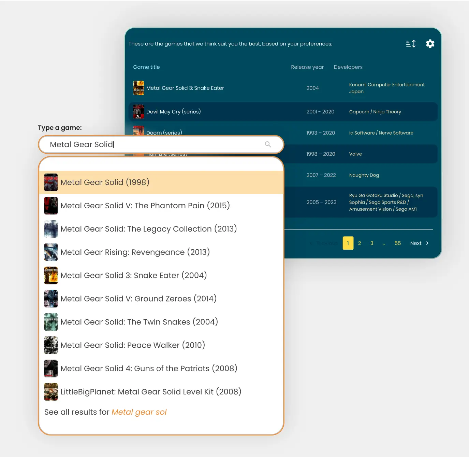Screen dimensions: 469x458
Task: Click Guns of the Patriots cover thumbnail
Action: [51, 368]
